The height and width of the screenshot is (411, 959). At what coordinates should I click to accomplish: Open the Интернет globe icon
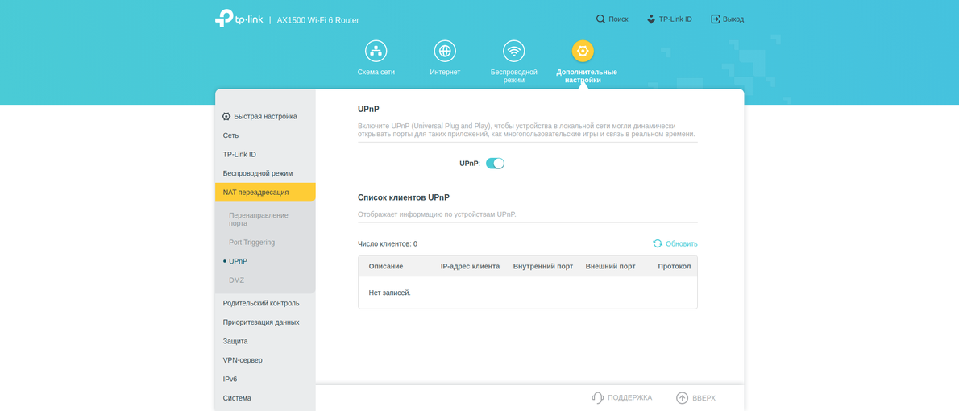click(445, 52)
